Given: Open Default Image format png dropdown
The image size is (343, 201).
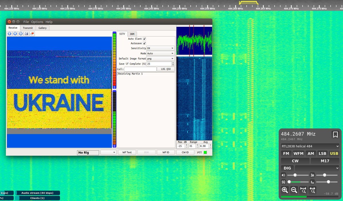Looking at the screenshot, I should coord(160,59).
